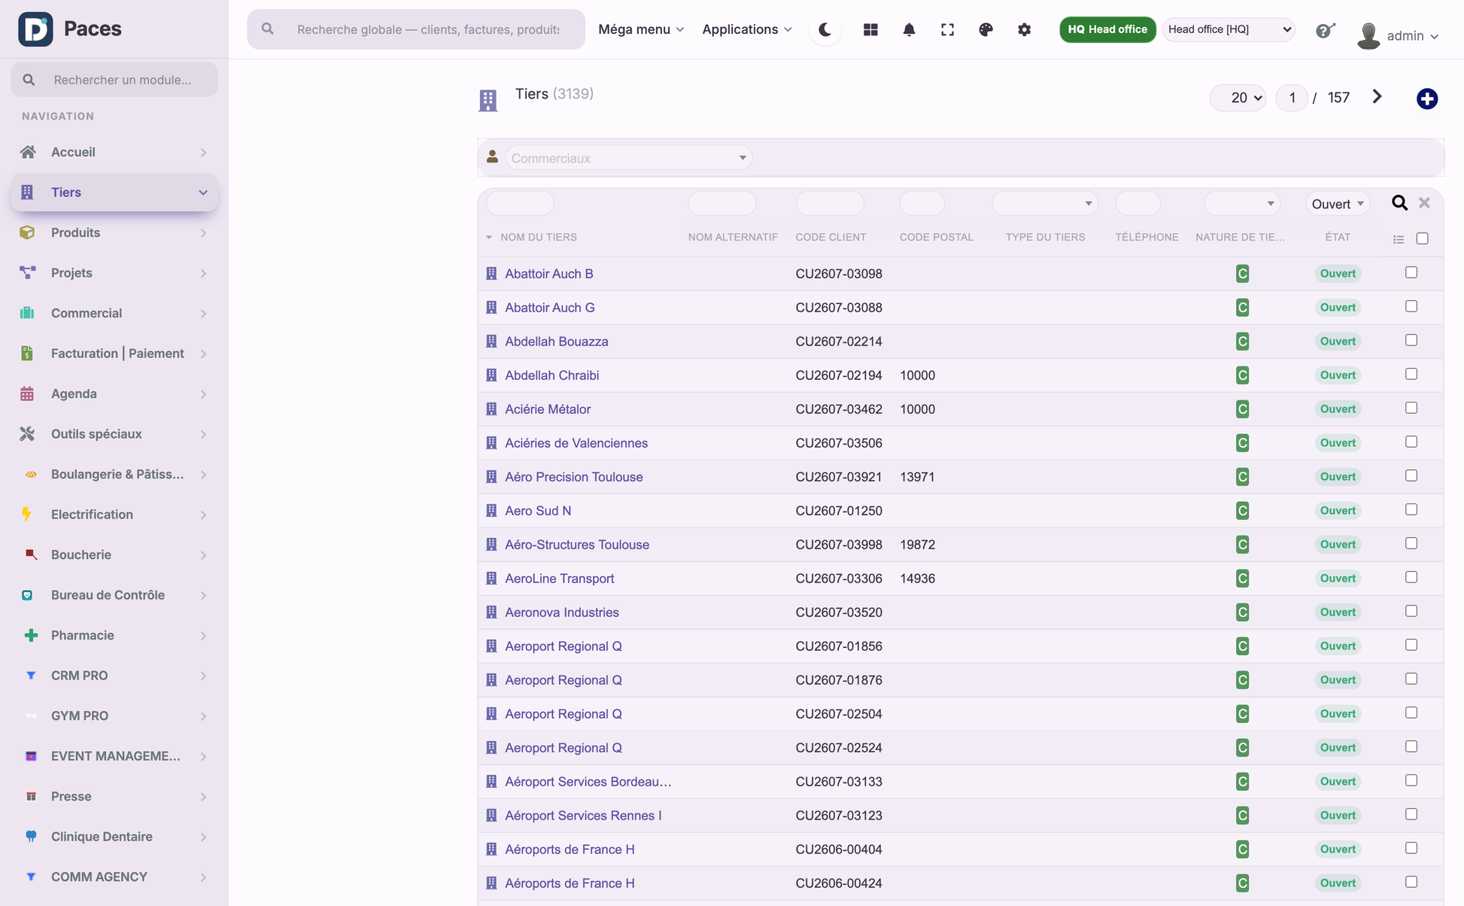Collapse the Tiers sidebar section
The height and width of the screenshot is (906, 1464).
114,193
